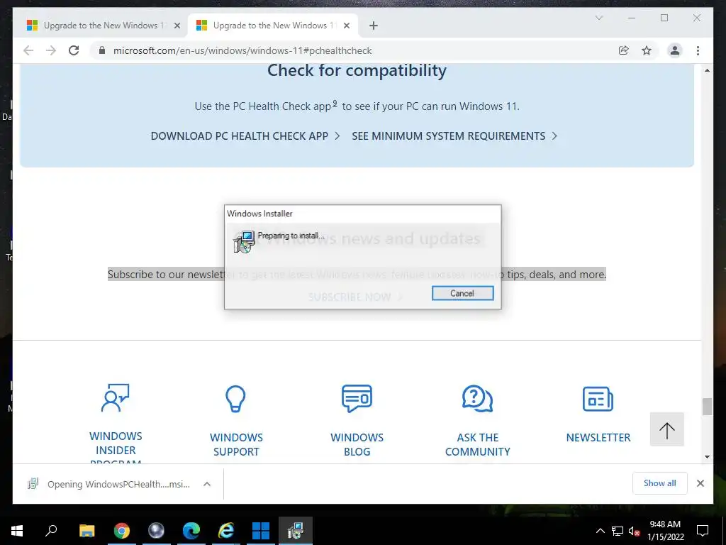Screen dimensions: 726x545
Task: Bookmark this page with the star icon
Action: pos(647,50)
